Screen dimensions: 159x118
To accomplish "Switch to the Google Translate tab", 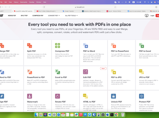I will (x=68, y=11).
